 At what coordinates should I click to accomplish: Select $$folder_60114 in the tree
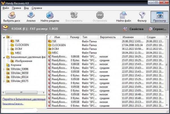pyautogui.click(x=20, y=77)
